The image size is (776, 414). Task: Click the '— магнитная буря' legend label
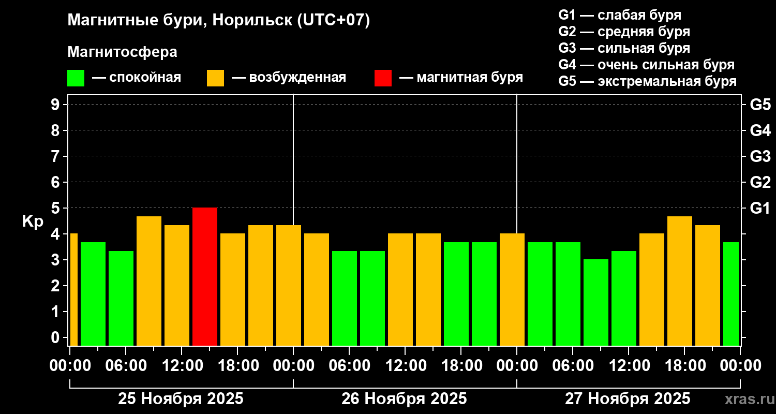461,78
